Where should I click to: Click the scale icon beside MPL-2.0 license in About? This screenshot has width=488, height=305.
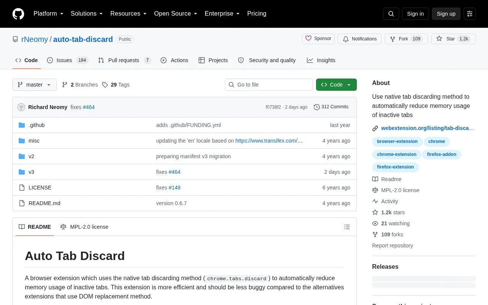pos(375,190)
